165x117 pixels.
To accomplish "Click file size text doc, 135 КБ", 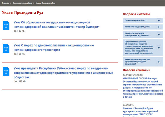I will (x=20, y=81).
